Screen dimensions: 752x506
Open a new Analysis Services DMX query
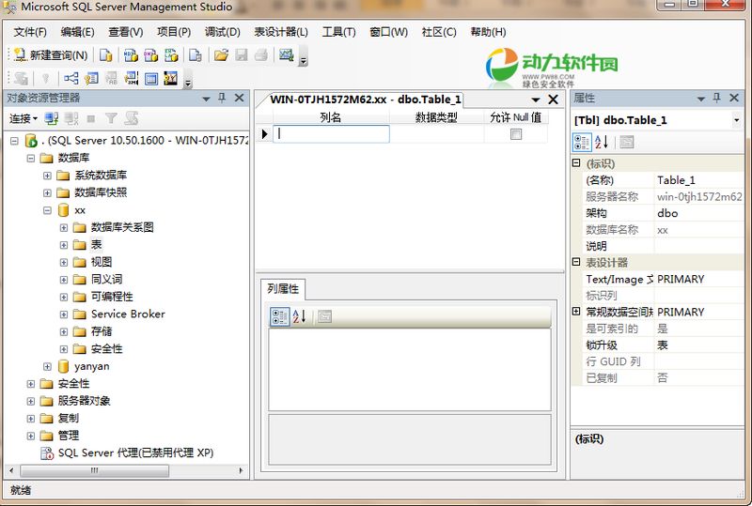150,55
